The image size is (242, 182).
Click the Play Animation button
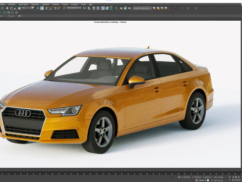236,177
